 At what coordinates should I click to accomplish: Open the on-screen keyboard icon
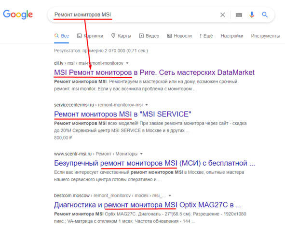[239, 15]
